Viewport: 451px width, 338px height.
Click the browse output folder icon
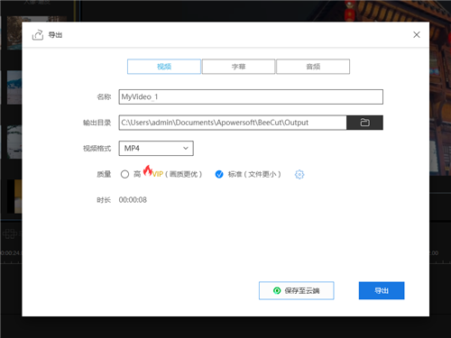[364, 123]
